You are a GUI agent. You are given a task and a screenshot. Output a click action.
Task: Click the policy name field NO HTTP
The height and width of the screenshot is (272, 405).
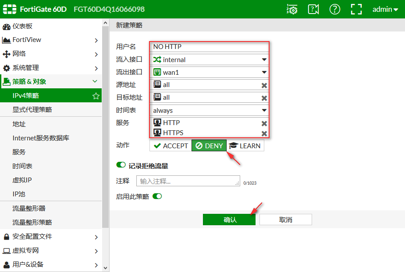(x=209, y=47)
